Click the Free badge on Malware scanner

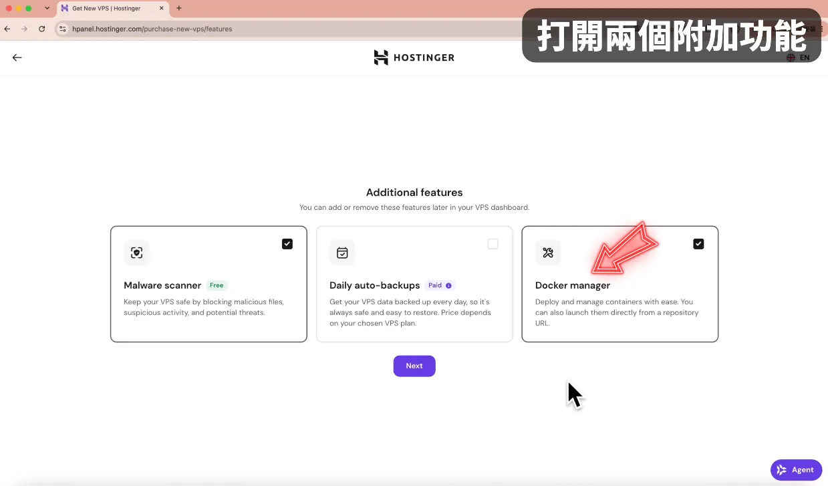coord(217,285)
